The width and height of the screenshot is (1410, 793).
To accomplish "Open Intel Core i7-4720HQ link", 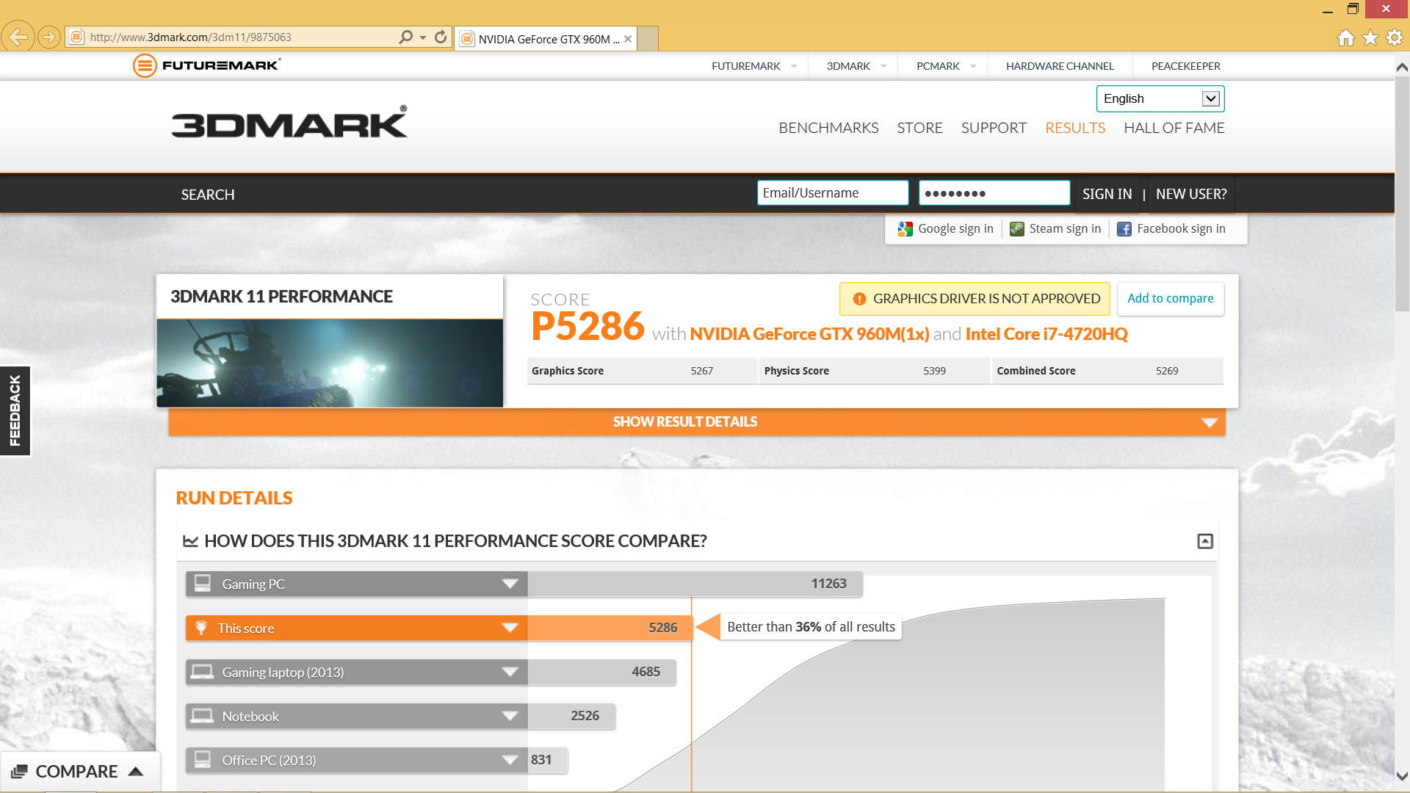I will point(1046,334).
